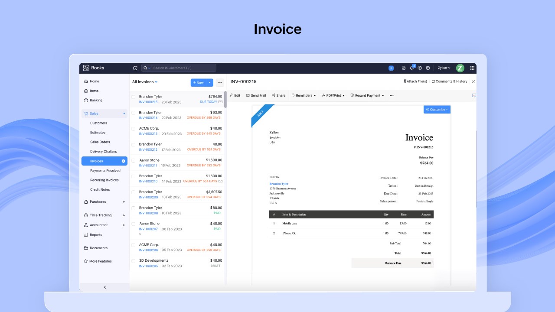This screenshot has width=555, height=312.
Task: Collapse the left sidebar
Action: pos(104,287)
